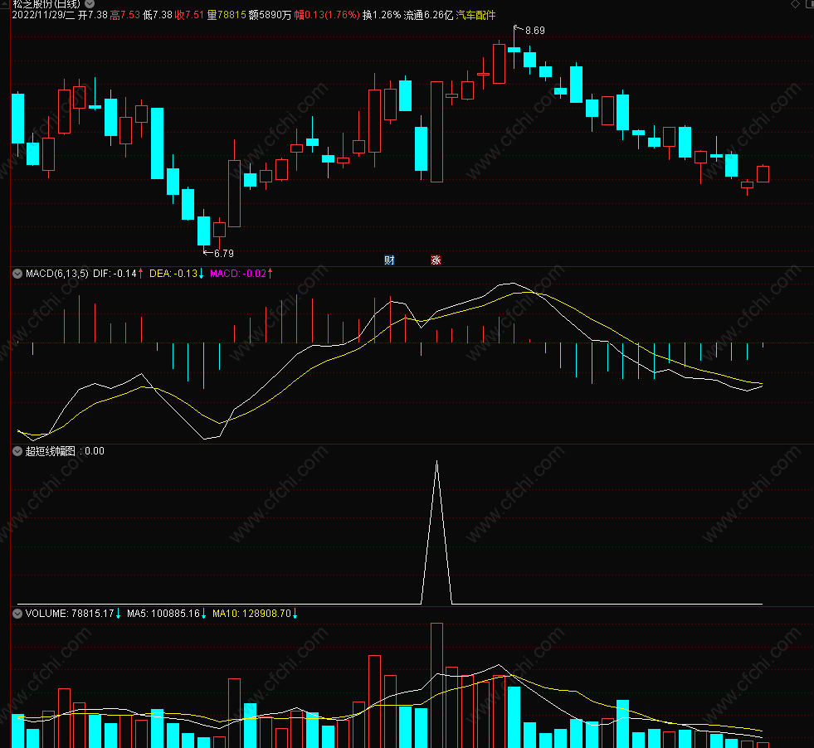This screenshot has width=814, height=748.
Task: Click the 高7.53 high price text
Action: (125, 15)
